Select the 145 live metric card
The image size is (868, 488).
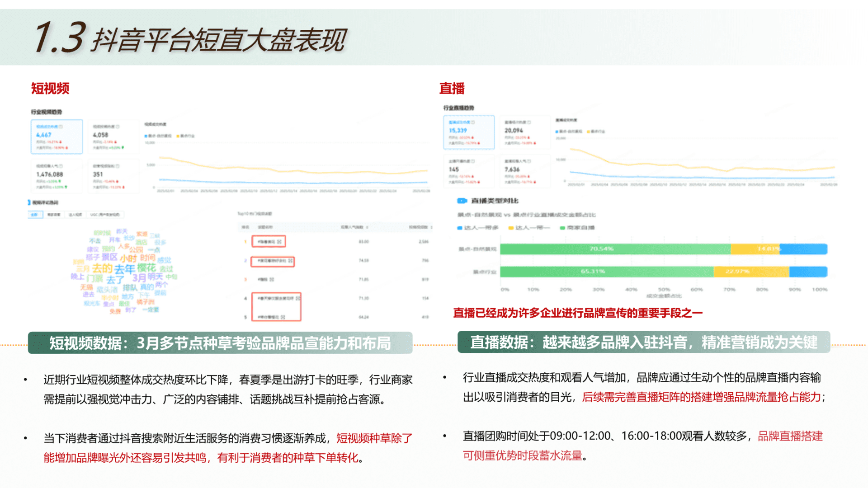469,171
